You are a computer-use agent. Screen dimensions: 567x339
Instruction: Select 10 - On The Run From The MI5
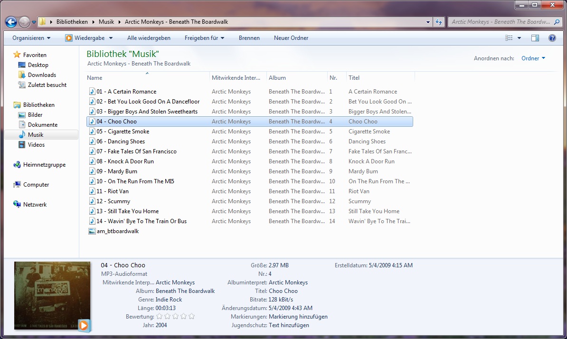[135, 181]
